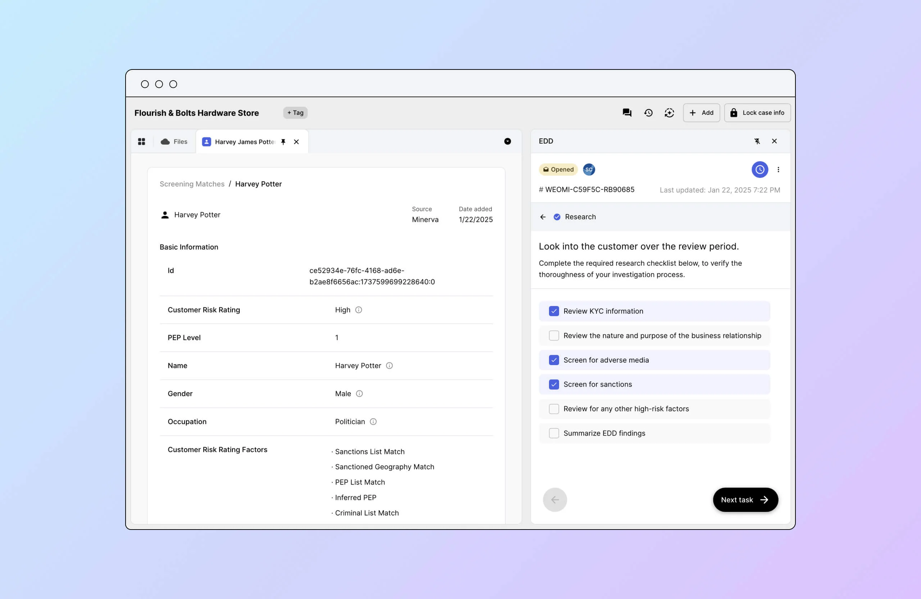Viewport: 921px width, 599px height.
Task: Open the case history clock icon
Action: coord(648,113)
